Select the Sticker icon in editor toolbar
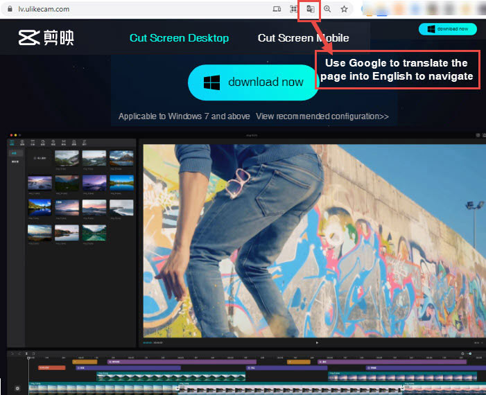The height and width of the screenshot is (395, 486). [43, 143]
